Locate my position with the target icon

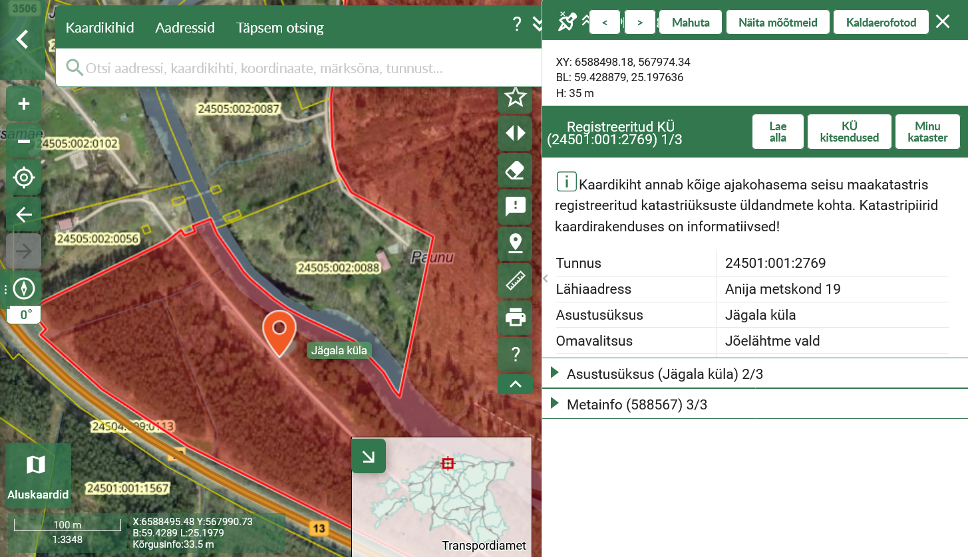click(24, 178)
